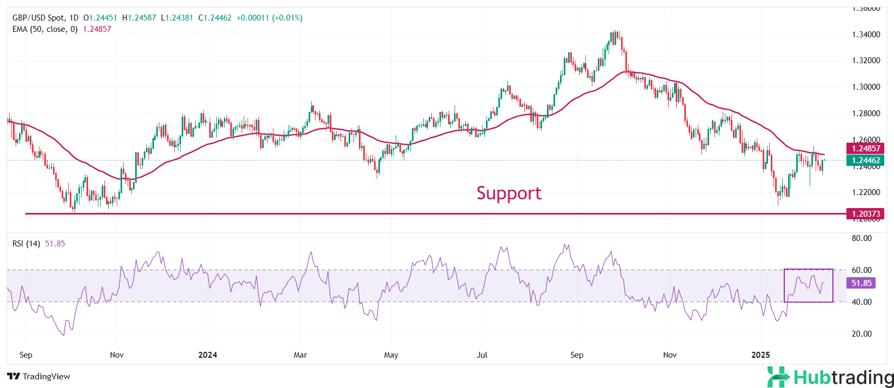Click the Mar label on time axis

point(300,355)
